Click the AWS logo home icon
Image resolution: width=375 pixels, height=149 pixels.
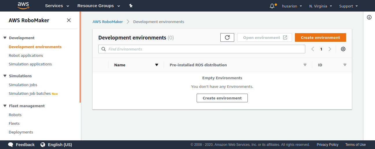(x=23, y=5)
